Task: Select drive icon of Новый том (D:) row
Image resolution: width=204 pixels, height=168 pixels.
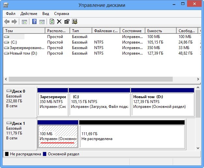Action: coord(7,53)
